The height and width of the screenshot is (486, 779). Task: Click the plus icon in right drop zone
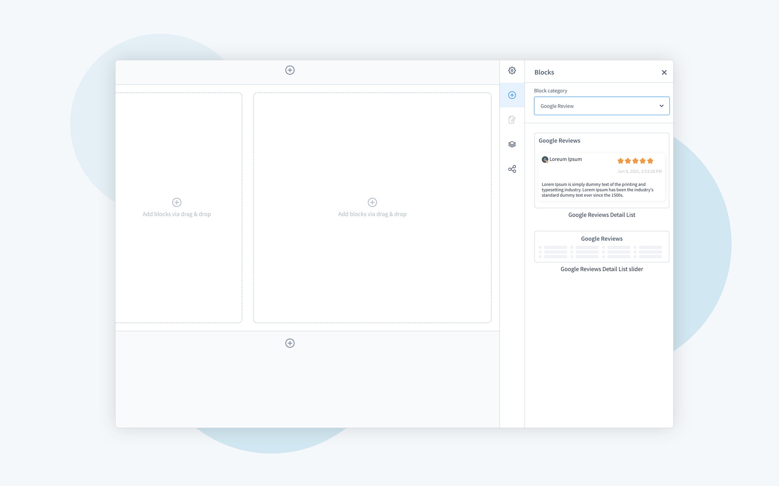(372, 202)
